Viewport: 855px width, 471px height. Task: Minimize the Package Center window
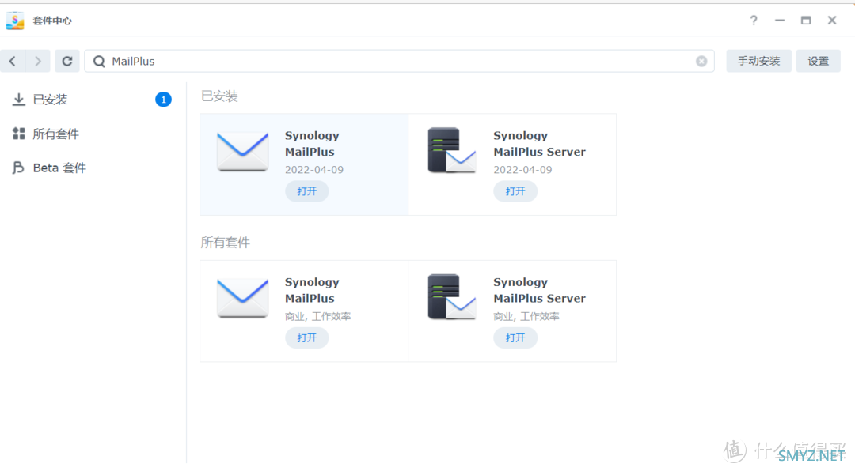pos(780,21)
